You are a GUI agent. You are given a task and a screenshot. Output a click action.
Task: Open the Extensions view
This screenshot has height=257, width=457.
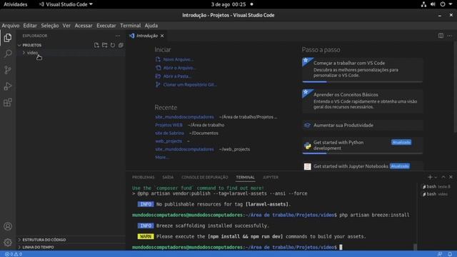coord(8,102)
